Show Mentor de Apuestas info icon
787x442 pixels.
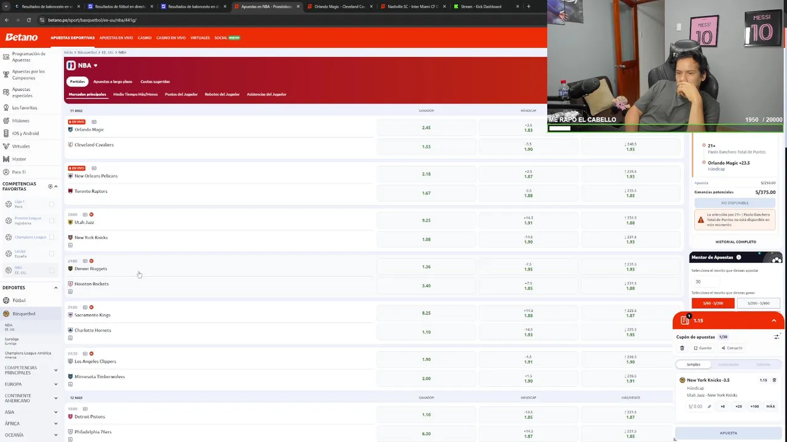pyautogui.click(x=738, y=257)
